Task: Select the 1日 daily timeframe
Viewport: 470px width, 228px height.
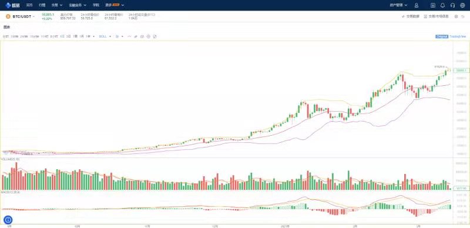Action: pyautogui.click(x=62, y=36)
